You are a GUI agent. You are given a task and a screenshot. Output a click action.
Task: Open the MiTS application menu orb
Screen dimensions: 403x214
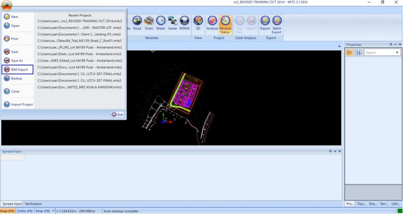click(x=7, y=6)
